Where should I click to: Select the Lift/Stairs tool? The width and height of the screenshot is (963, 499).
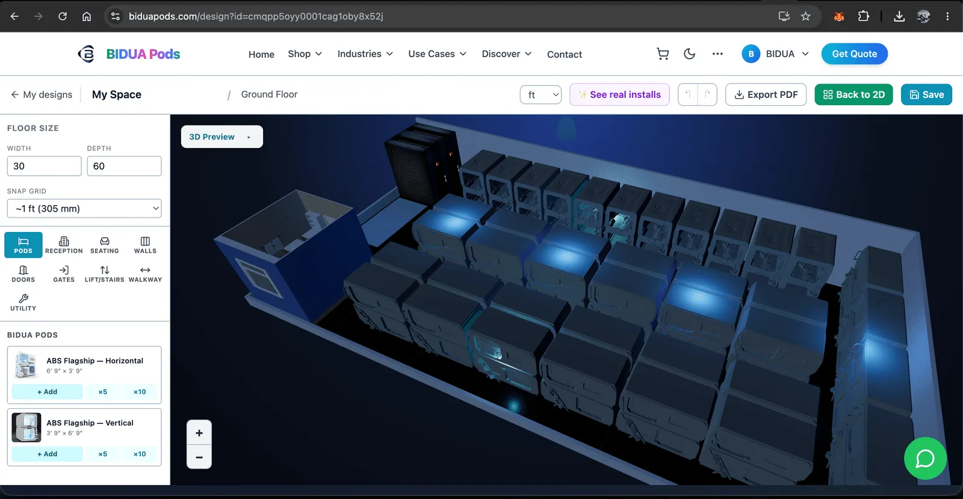coord(105,274)
